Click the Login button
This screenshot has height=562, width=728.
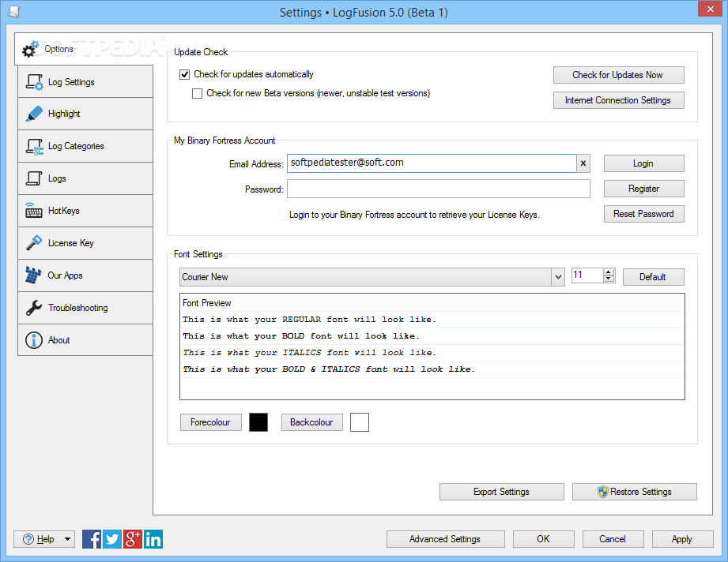643,163
